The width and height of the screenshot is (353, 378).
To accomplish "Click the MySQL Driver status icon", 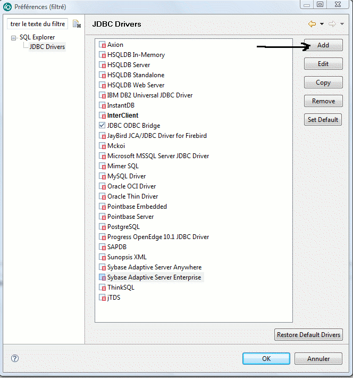I will click(x=102, y=176).
